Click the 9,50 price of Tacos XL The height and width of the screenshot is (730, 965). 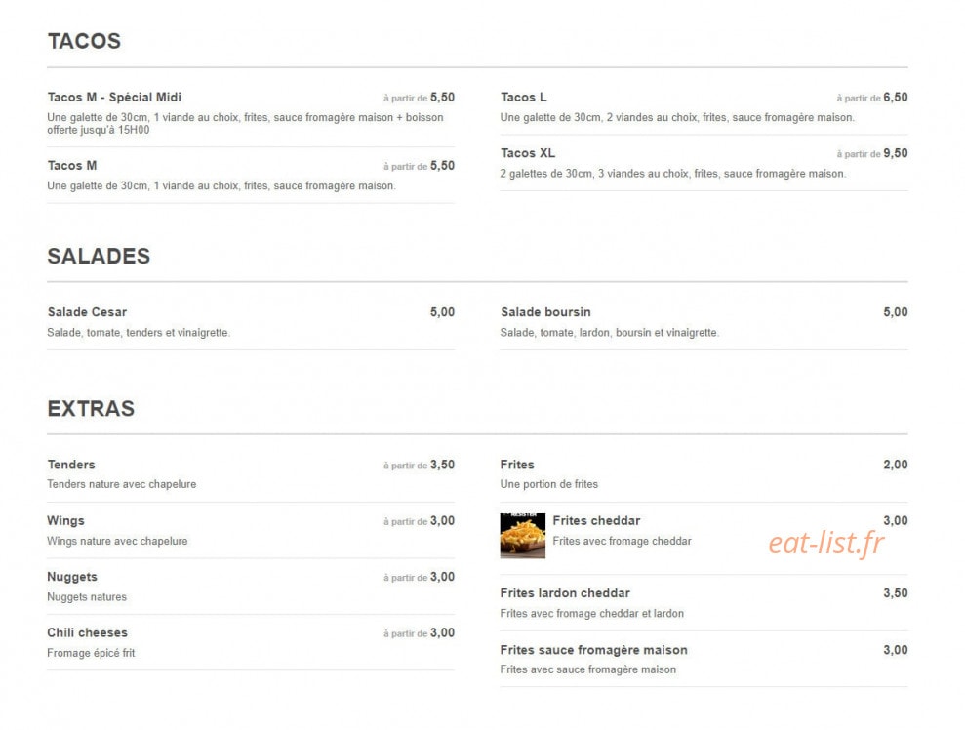pyautogui.click(x=896, y=153)
